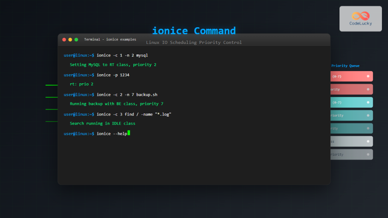Toggle the indicator on the darker red priority pill

click(368, 89)
